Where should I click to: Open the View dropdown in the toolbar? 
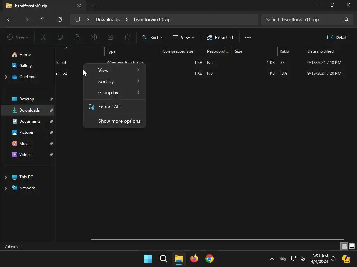tap(183, 38)
